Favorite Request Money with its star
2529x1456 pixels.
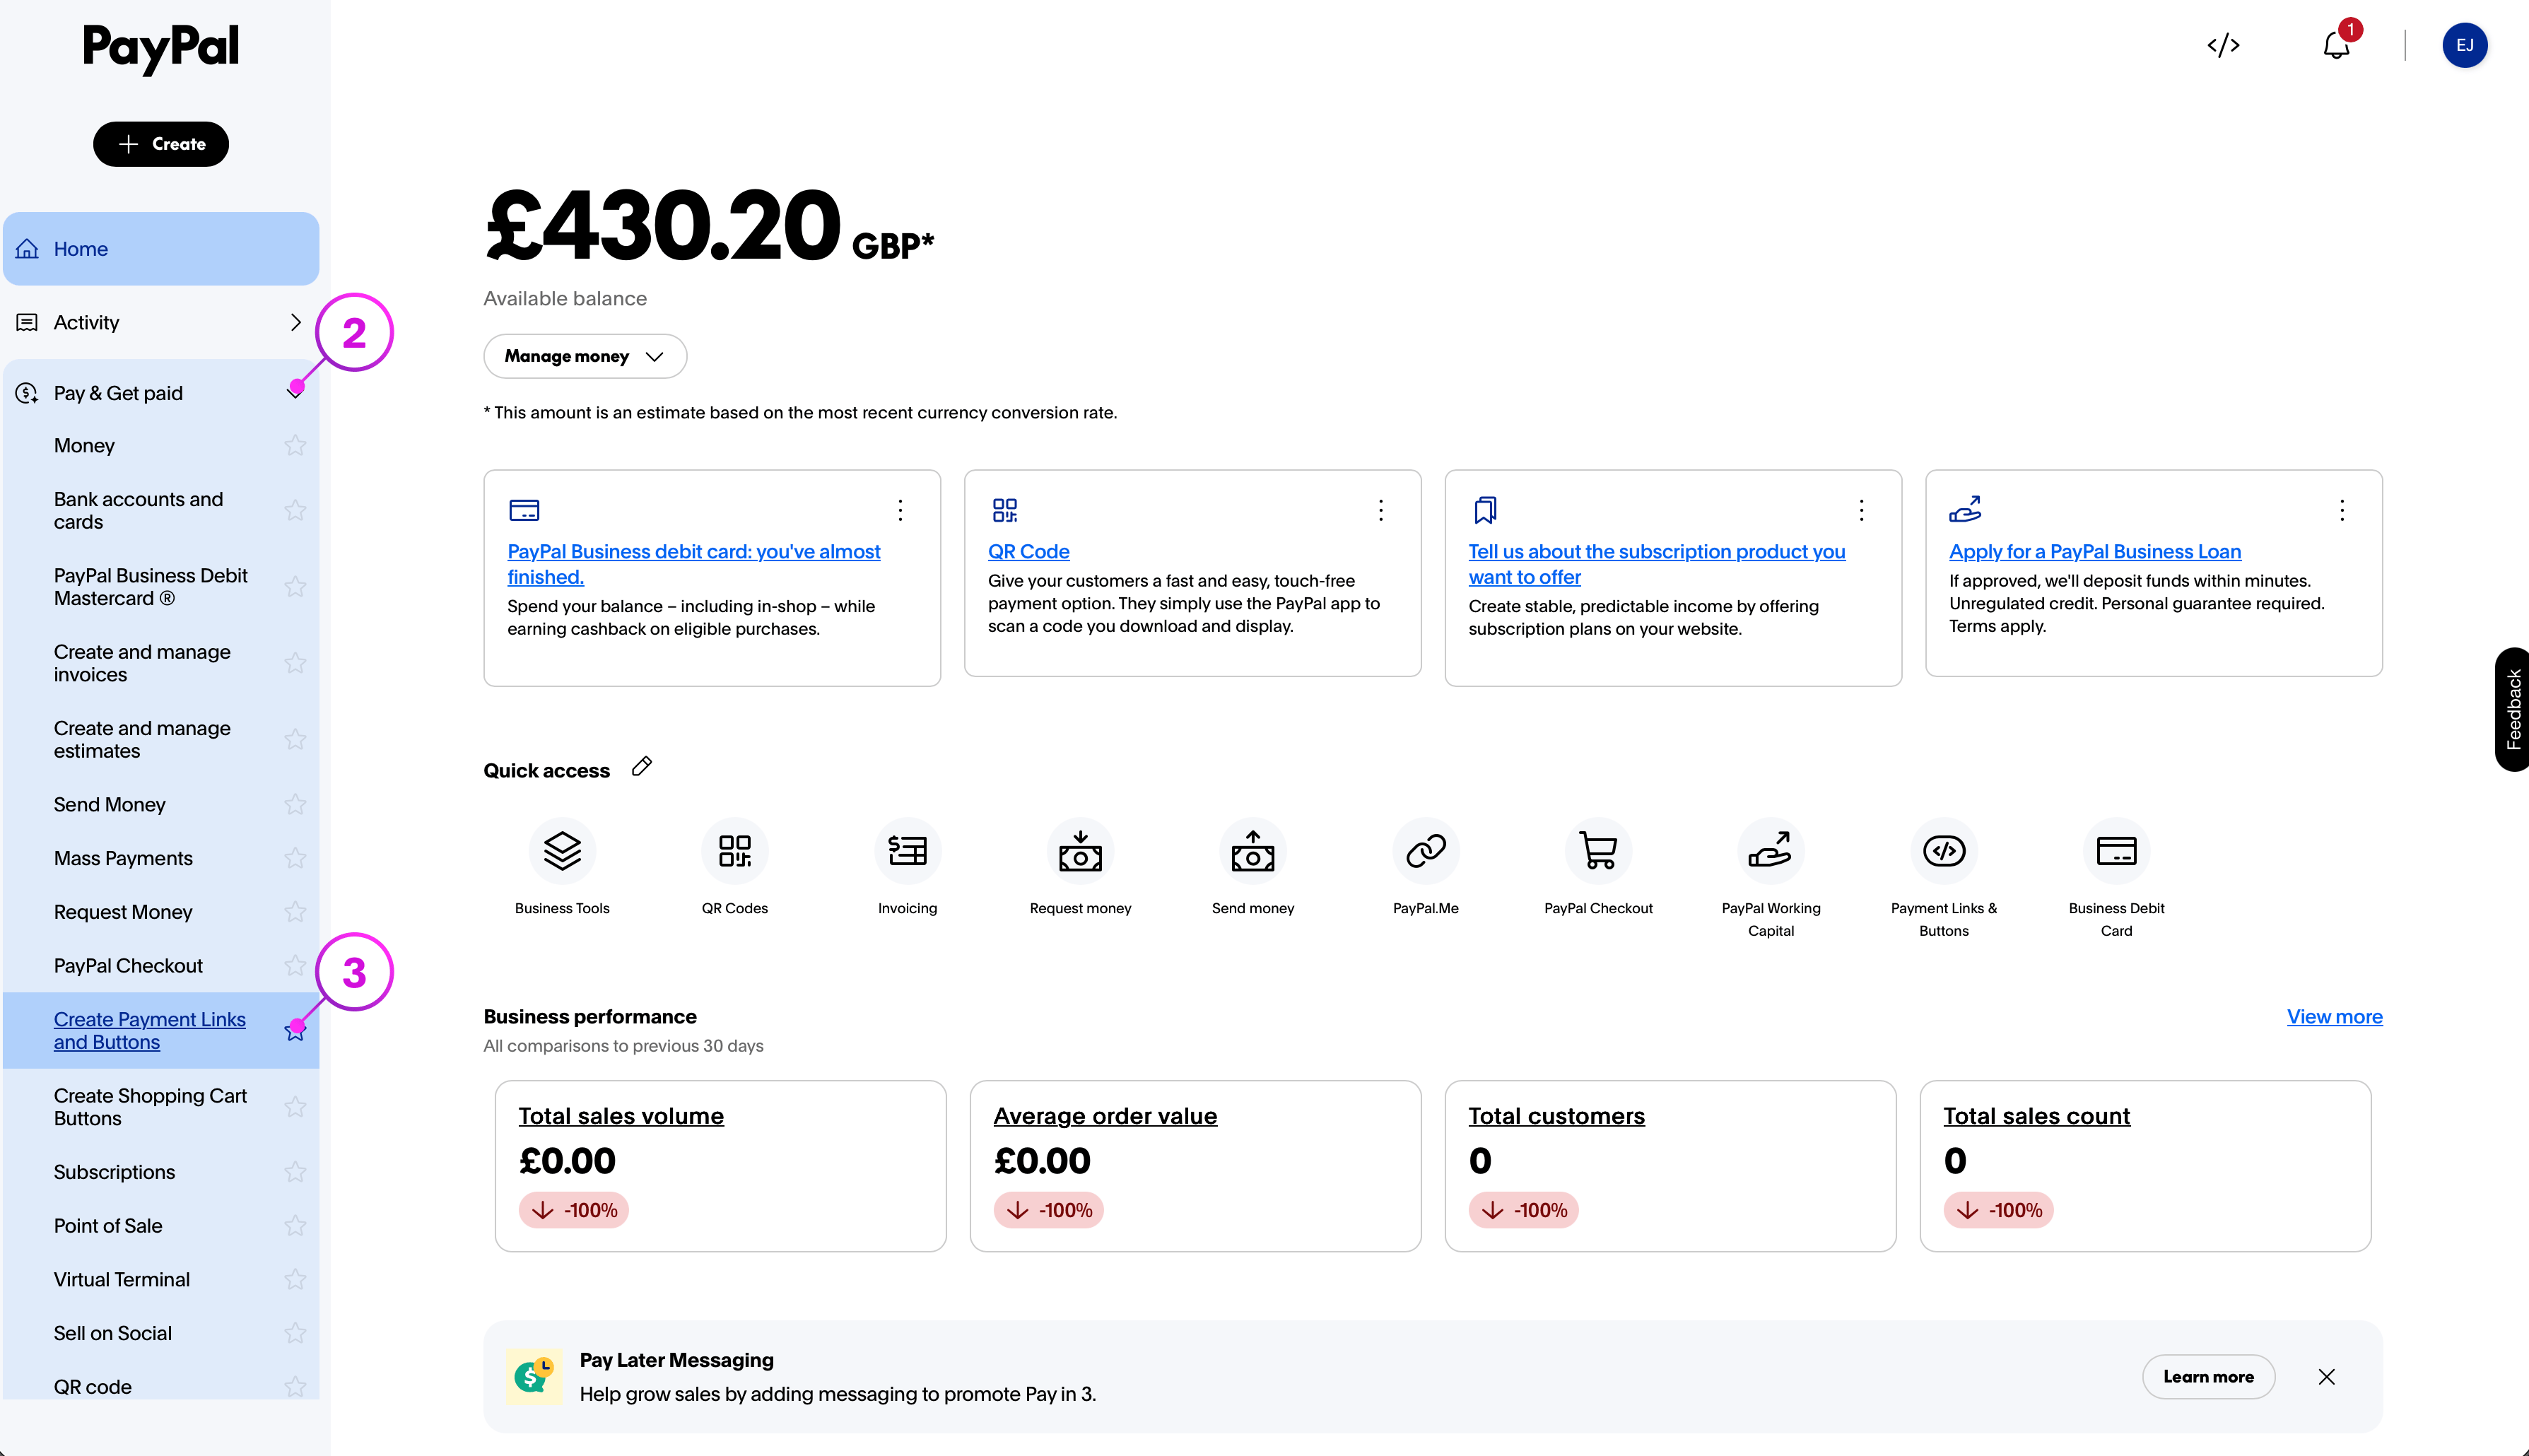(x=295, y=912)
